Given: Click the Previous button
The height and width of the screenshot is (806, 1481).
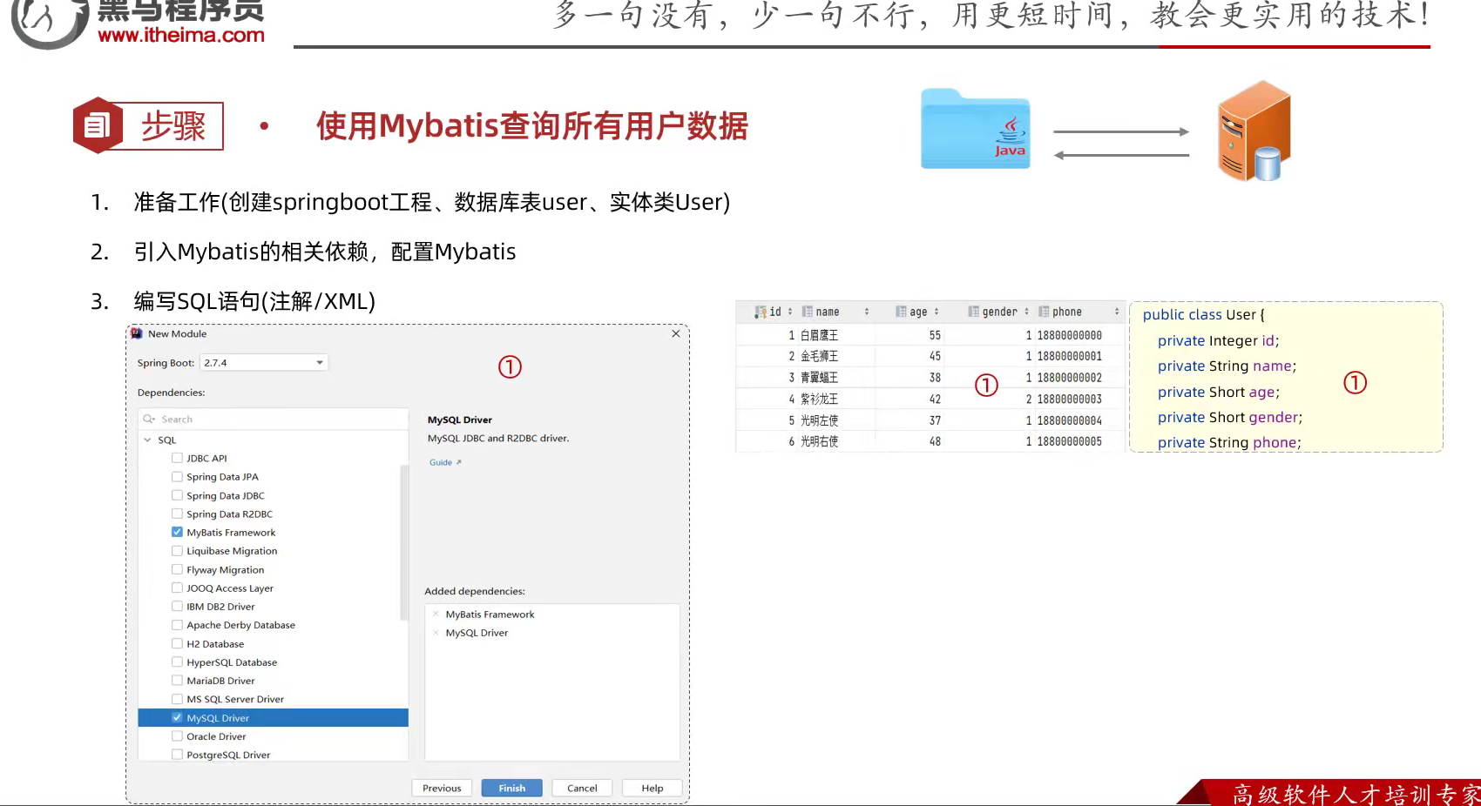Looking at the screenshot, I should click(x=442, y=787).
